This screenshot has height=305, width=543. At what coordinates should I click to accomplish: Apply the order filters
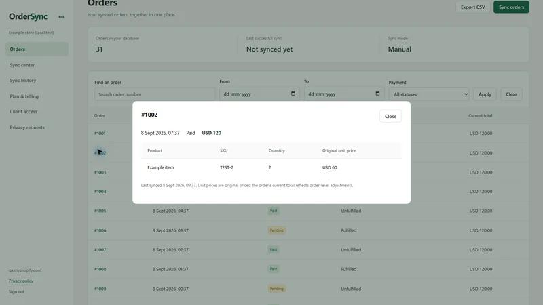pyautogui.click(x=485, y=94)
